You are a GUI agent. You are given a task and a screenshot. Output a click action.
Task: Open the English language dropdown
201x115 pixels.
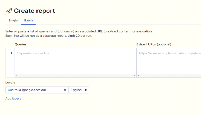point(79,90)
